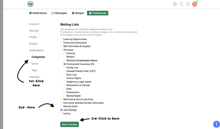
Task: Open the hamburger menu icon
Action: pyautogui.click(x=188, y=4)
